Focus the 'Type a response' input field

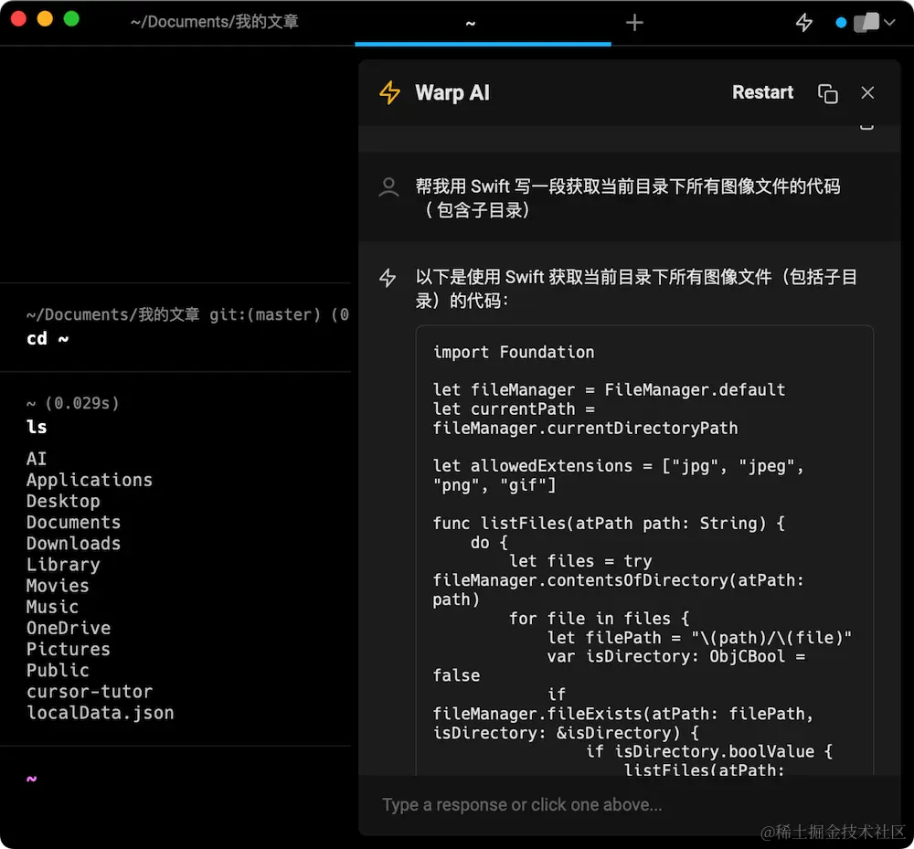(x=630, y=805)
